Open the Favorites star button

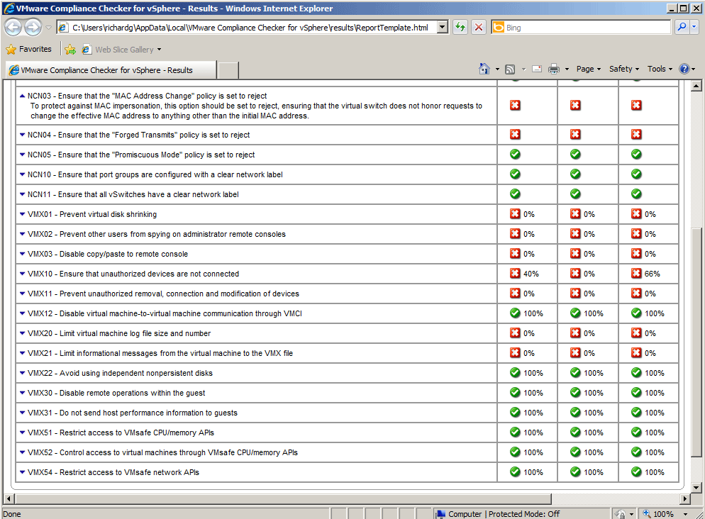pyautogui.click(x=29, y=49)
